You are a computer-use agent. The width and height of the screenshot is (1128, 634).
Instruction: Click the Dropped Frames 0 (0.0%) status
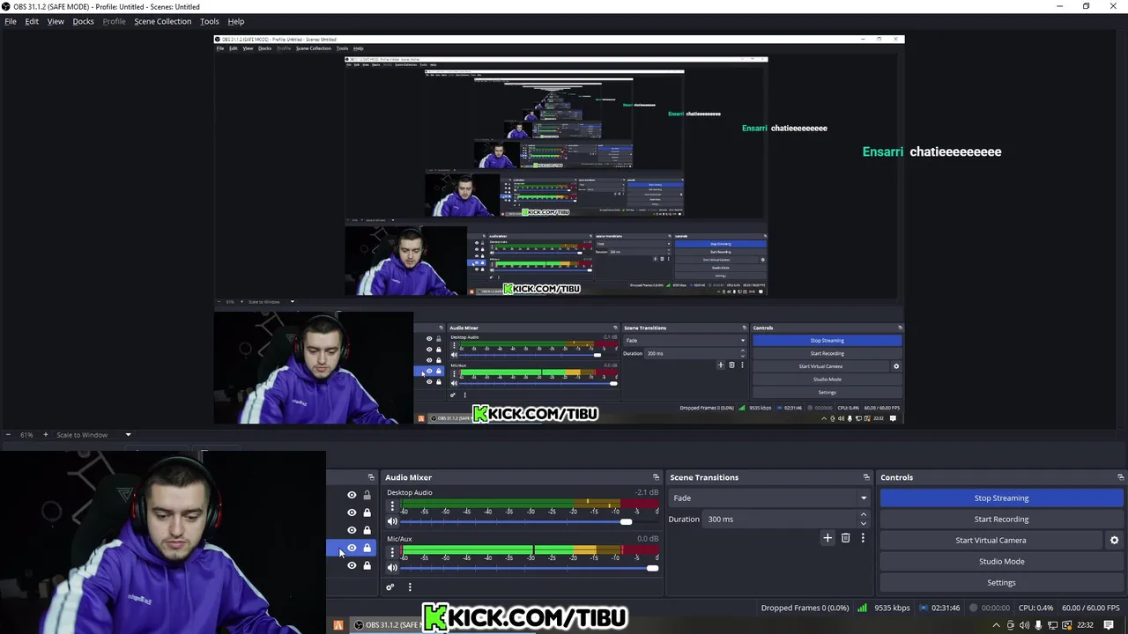pos(805,608)
